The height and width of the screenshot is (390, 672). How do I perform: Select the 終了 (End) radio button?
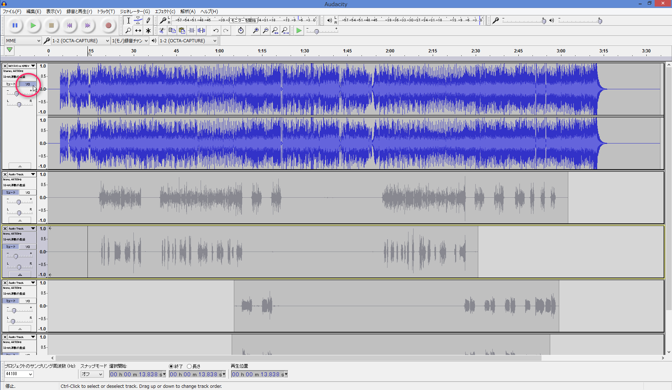point(171,366)
